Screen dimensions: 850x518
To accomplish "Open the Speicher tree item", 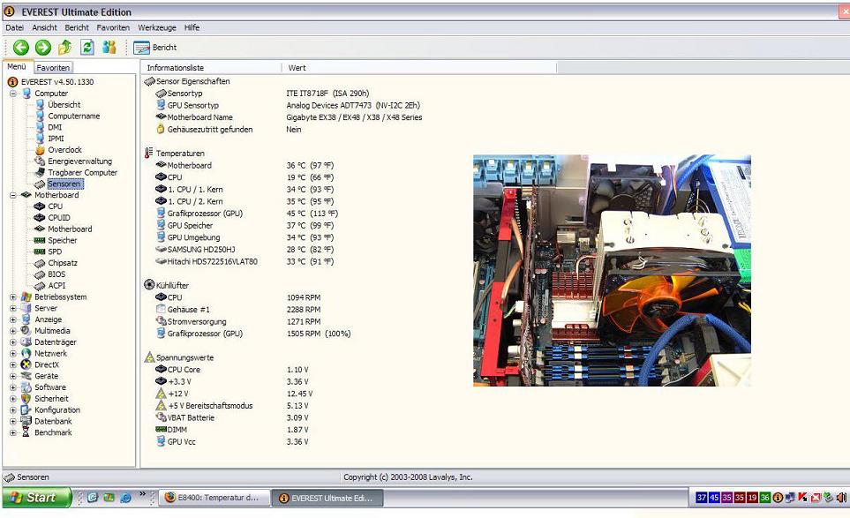I will click(x=63, y=240).
